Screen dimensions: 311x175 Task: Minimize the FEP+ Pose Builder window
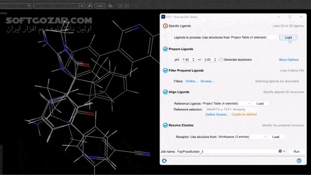click(279, 16)
